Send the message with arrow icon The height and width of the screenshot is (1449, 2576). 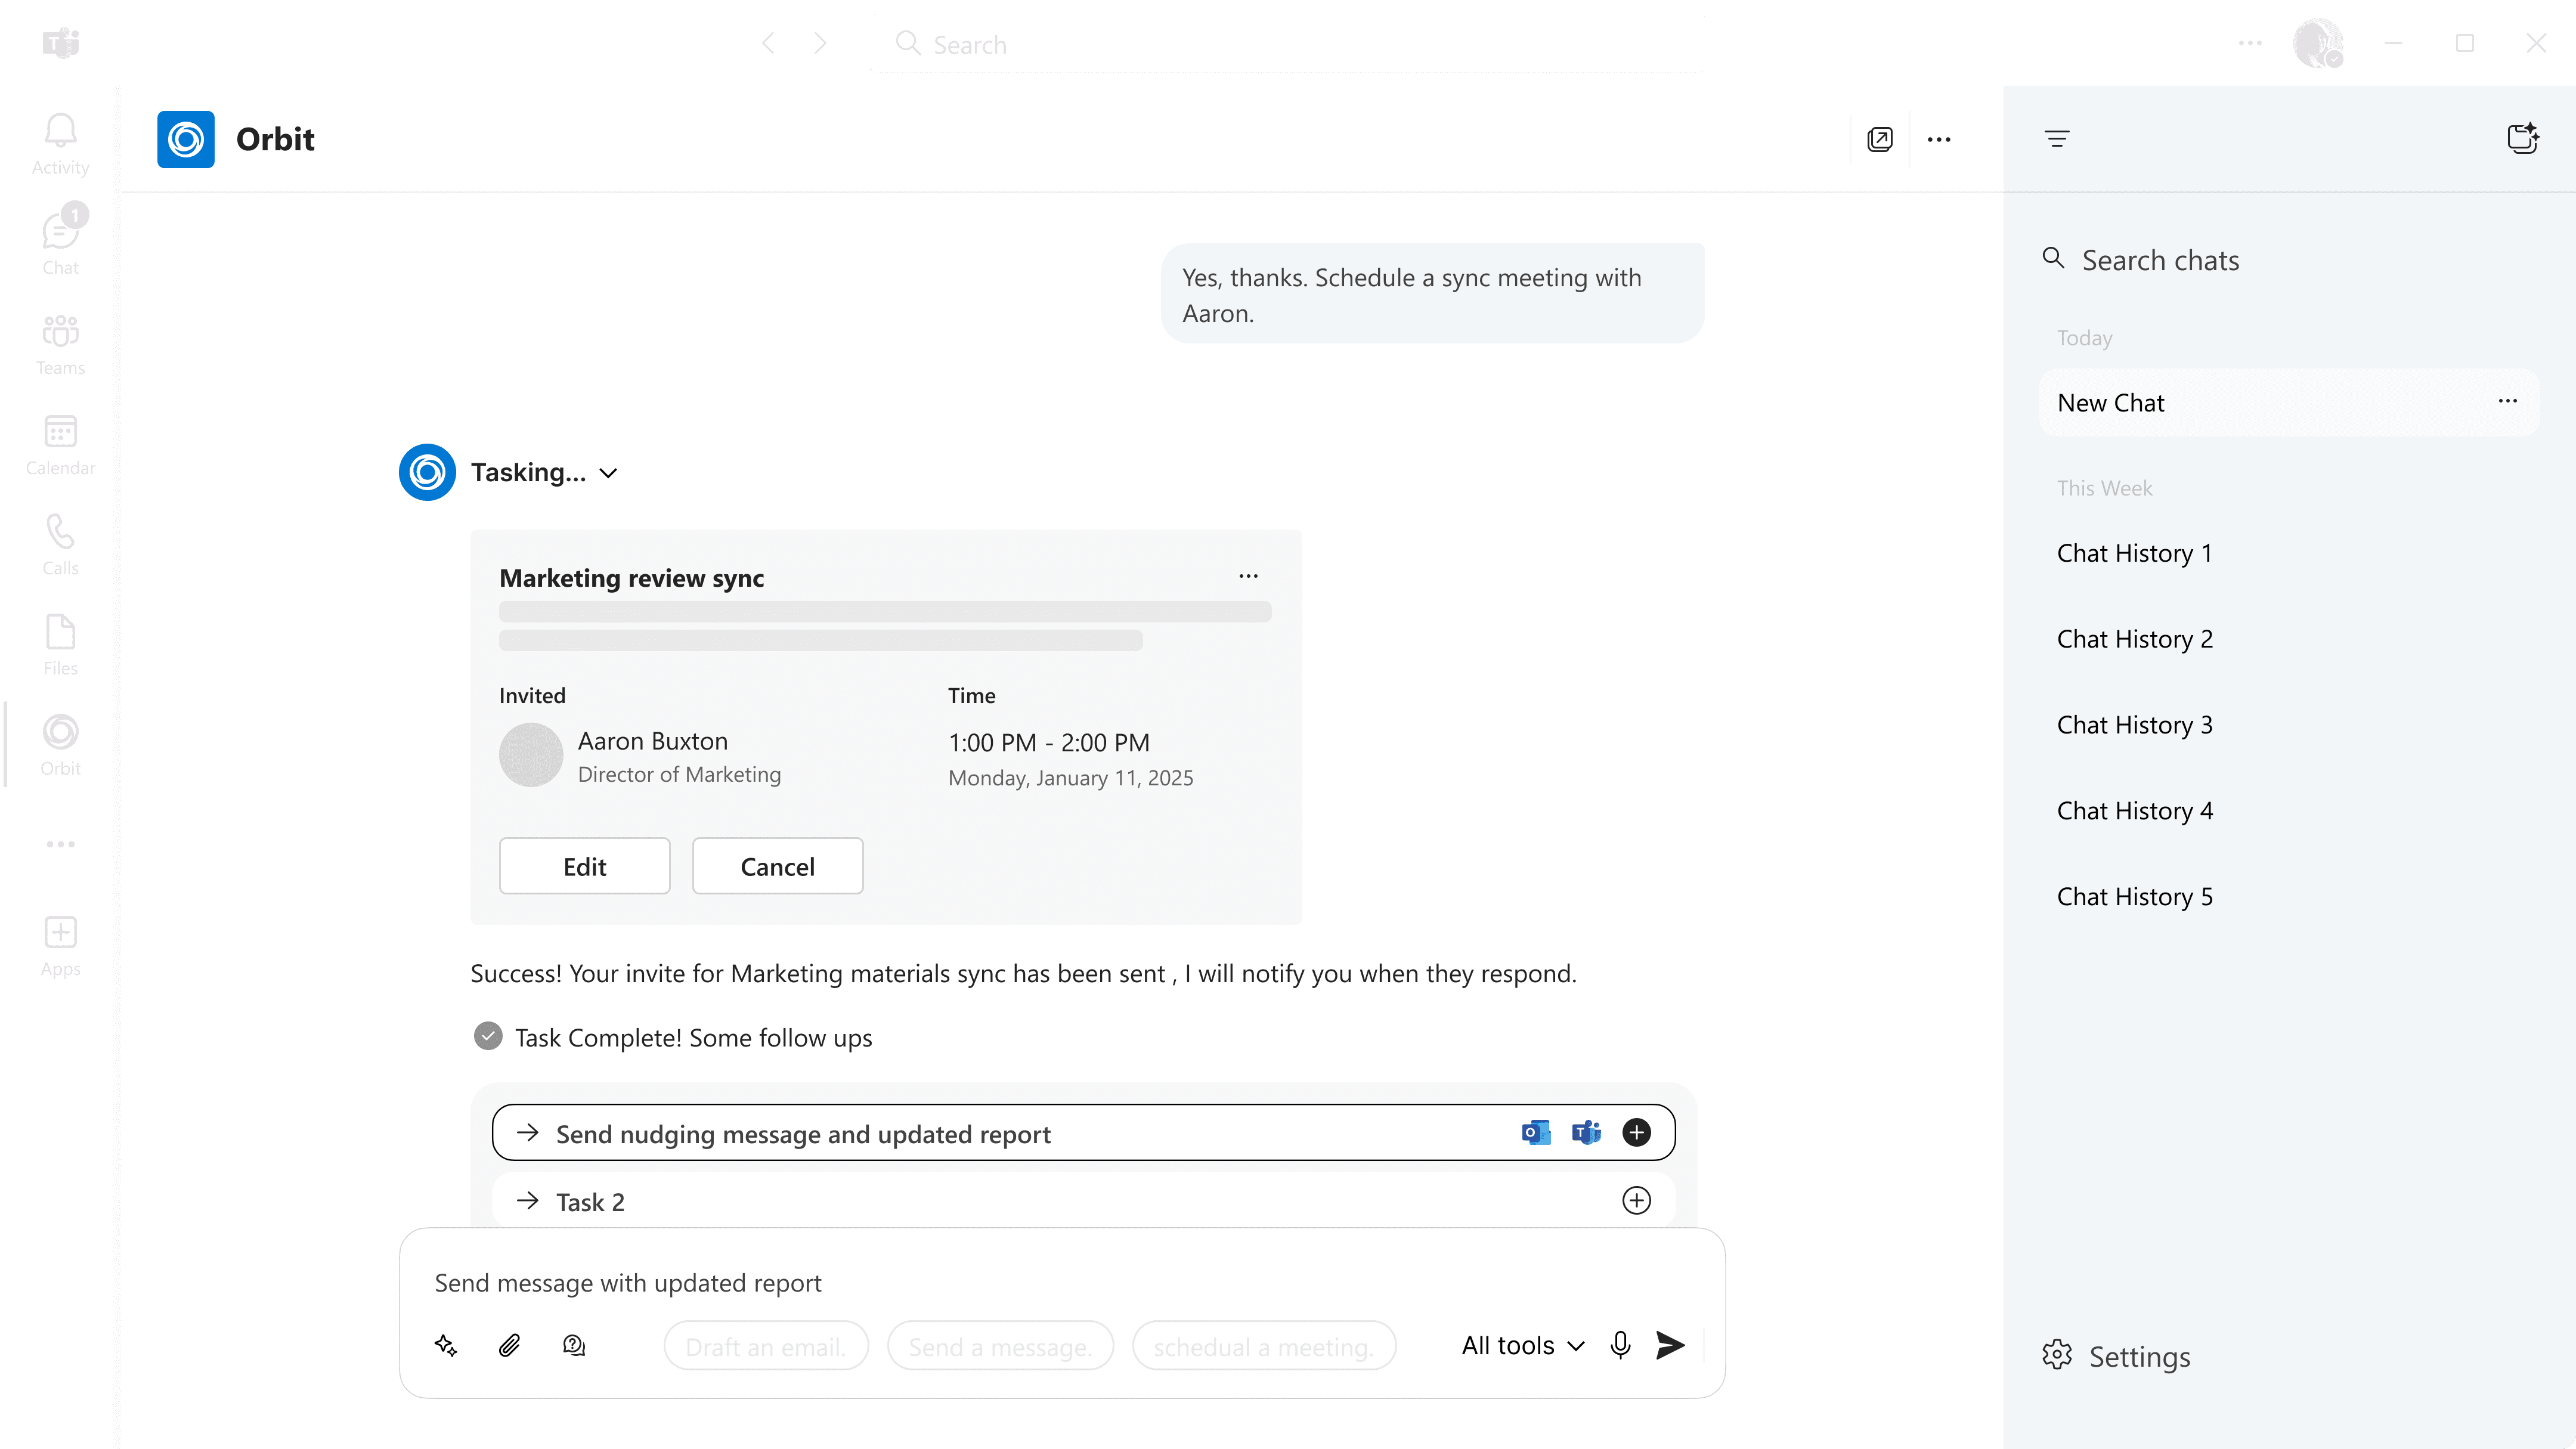[1669, 1345]
